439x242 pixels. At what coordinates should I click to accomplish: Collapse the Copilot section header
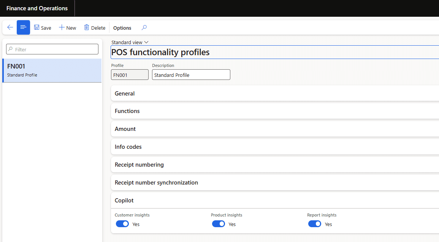coord(124,201)
